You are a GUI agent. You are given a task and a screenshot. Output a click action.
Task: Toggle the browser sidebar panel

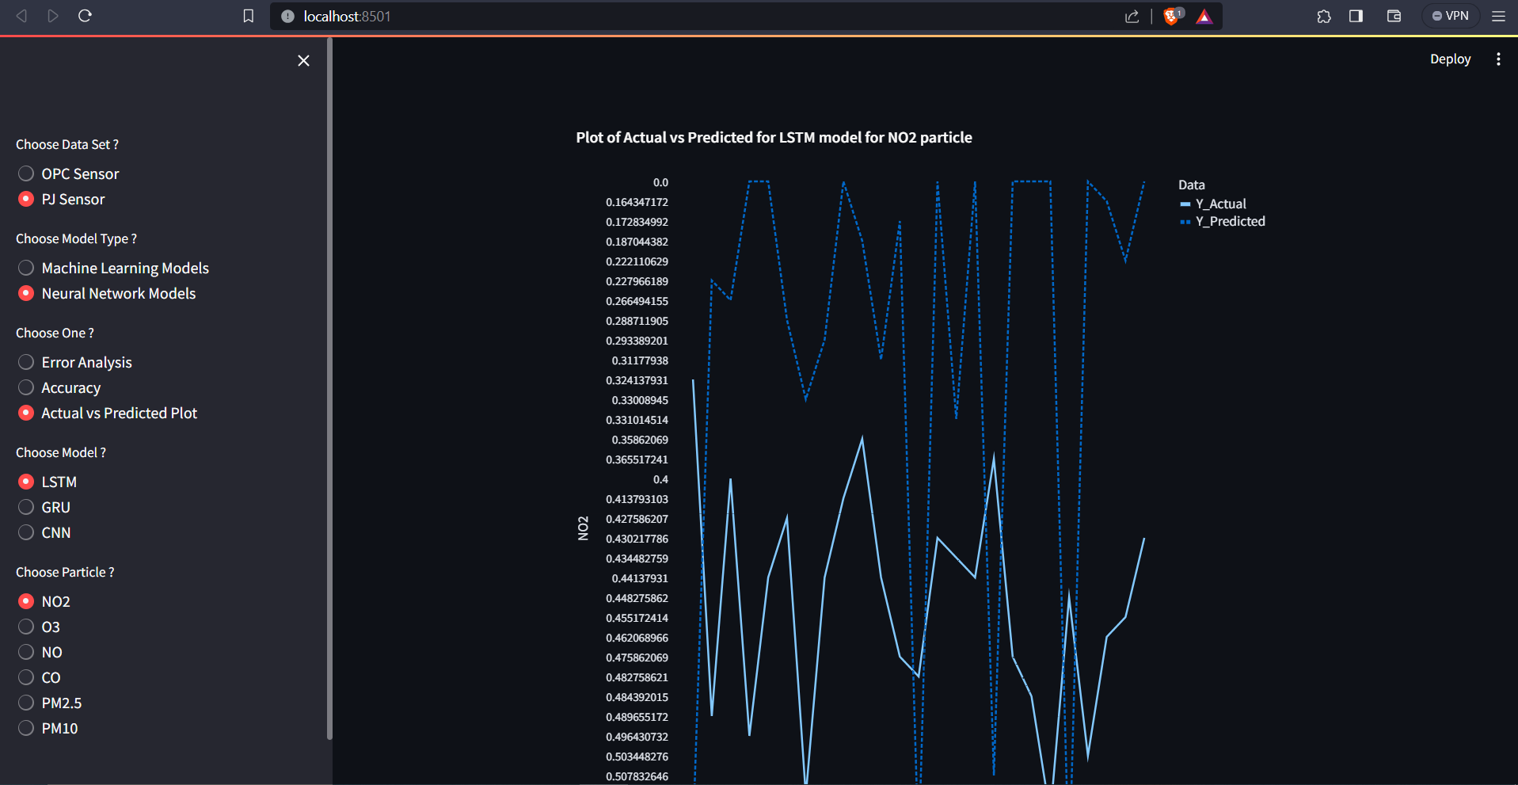[x=1356, y=16]
